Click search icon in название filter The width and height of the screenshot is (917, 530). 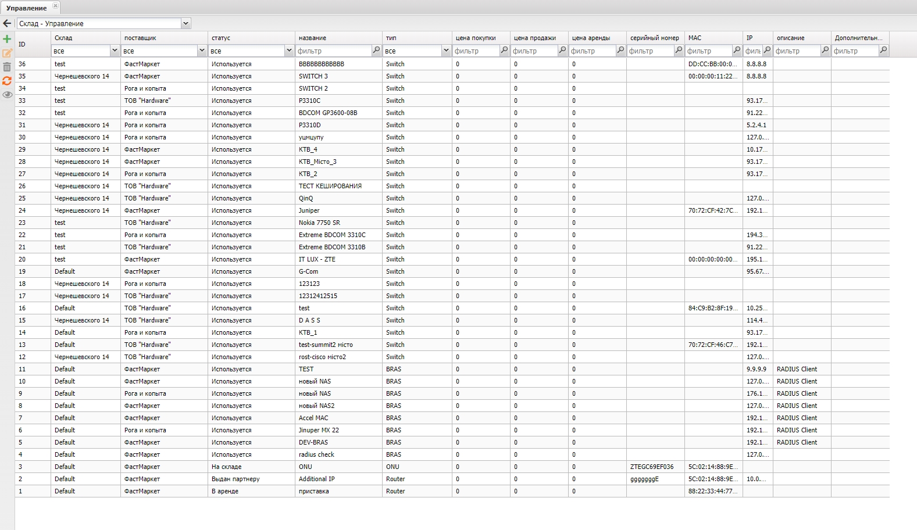pyautogui.click(x=376, y=51)
